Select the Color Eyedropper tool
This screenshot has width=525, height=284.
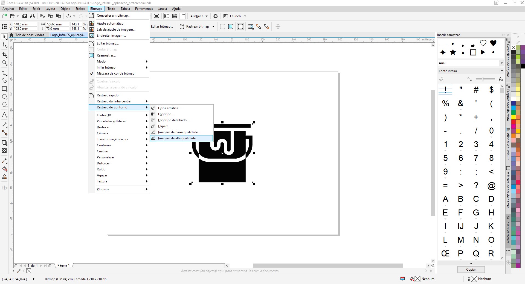pos(4,161)
